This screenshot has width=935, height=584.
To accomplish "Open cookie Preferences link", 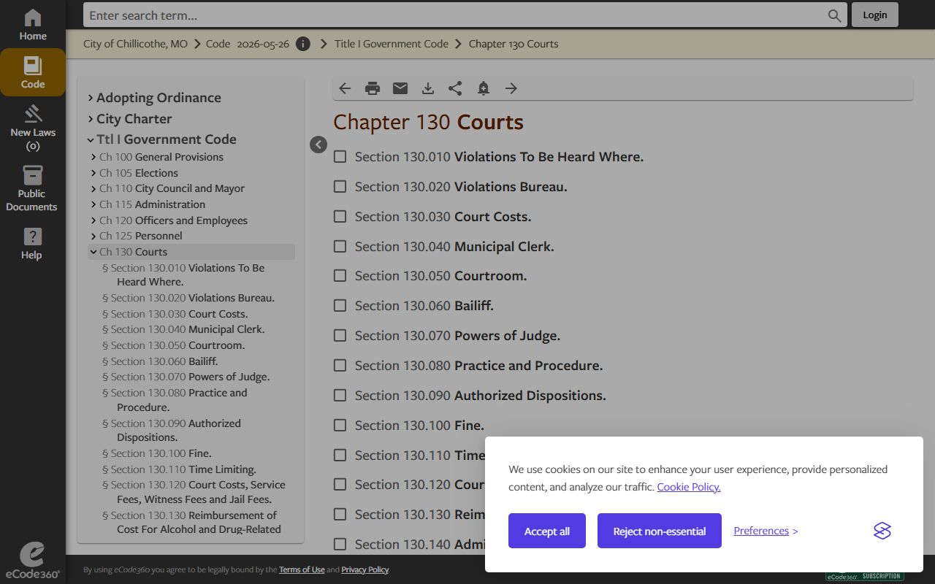I will point(761,531).
